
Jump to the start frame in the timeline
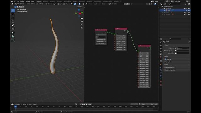pyautogui.click(x=80, y=104)
